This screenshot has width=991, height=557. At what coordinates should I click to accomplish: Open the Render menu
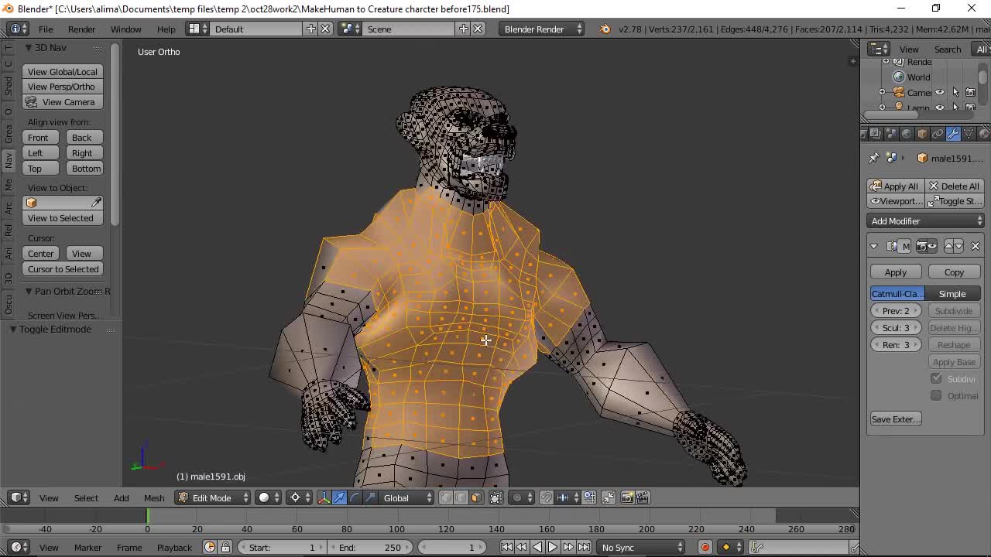pyautogui.click(x=81, y=29)
